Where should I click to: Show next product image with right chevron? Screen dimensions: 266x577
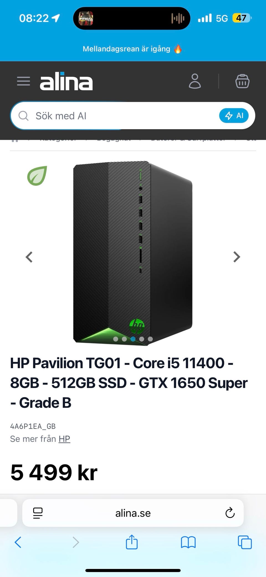click(237, 257)
